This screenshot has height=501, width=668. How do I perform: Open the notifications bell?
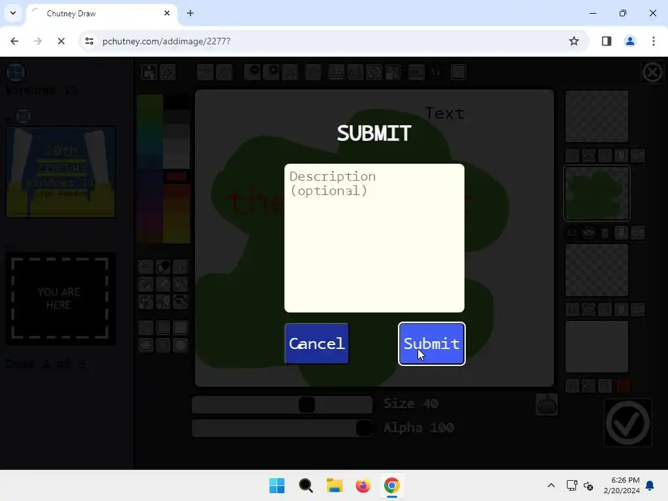pos(650,485)
